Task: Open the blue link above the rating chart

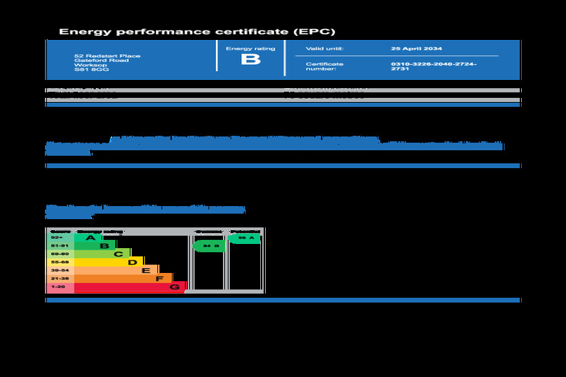Action: pyautogui.click(x=145, y=208)
